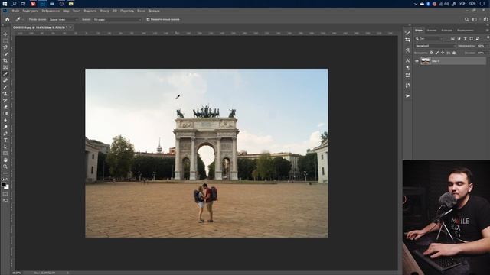Toggle the Шар 0 layer visibility eye
The image size is (490, 275).
[x=416, y=61]
